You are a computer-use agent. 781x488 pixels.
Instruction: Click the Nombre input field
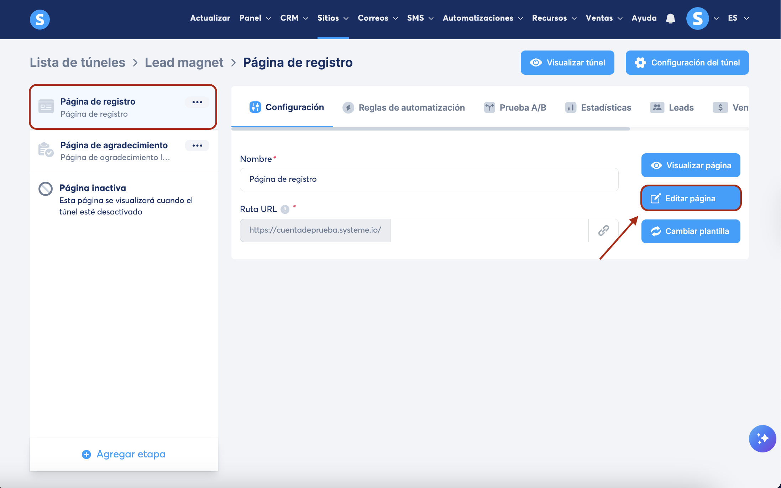pyautogui.click(x=429, y=179)
